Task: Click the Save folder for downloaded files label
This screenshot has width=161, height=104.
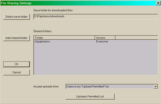Action: coord(53,10)
